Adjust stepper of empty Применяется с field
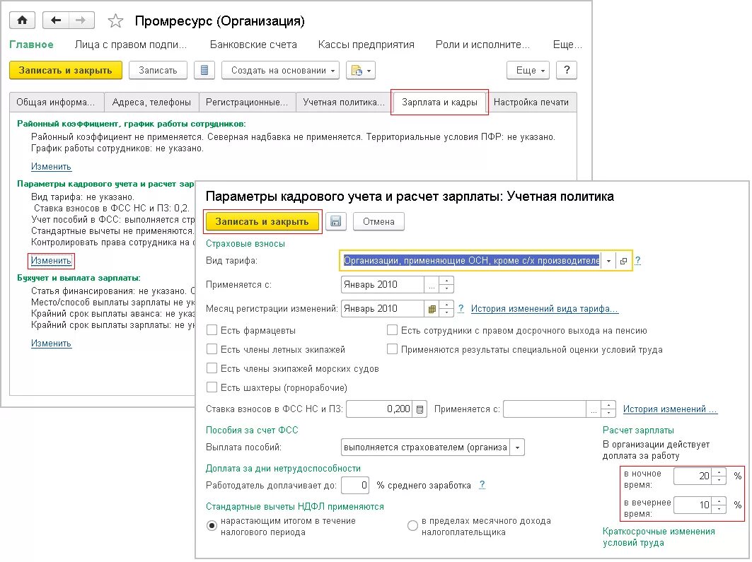The height and width of the screenshot is (562, 752). click(x=608, y=409)
